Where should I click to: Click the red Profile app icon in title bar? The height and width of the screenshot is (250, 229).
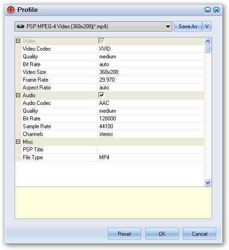coord(11,10)
